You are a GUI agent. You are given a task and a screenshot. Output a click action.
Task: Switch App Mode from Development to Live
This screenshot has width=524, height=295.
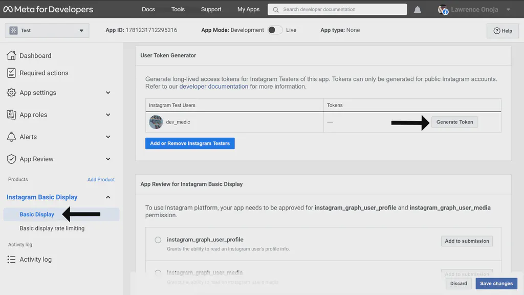[x=274, y=30]
